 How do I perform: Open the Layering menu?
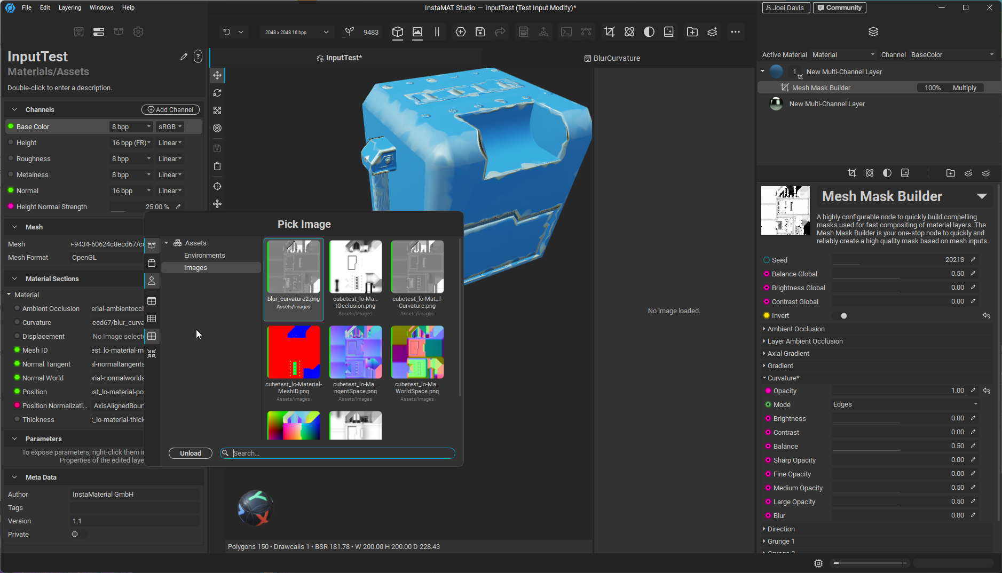pyautogui.click(x=69, y=7)
